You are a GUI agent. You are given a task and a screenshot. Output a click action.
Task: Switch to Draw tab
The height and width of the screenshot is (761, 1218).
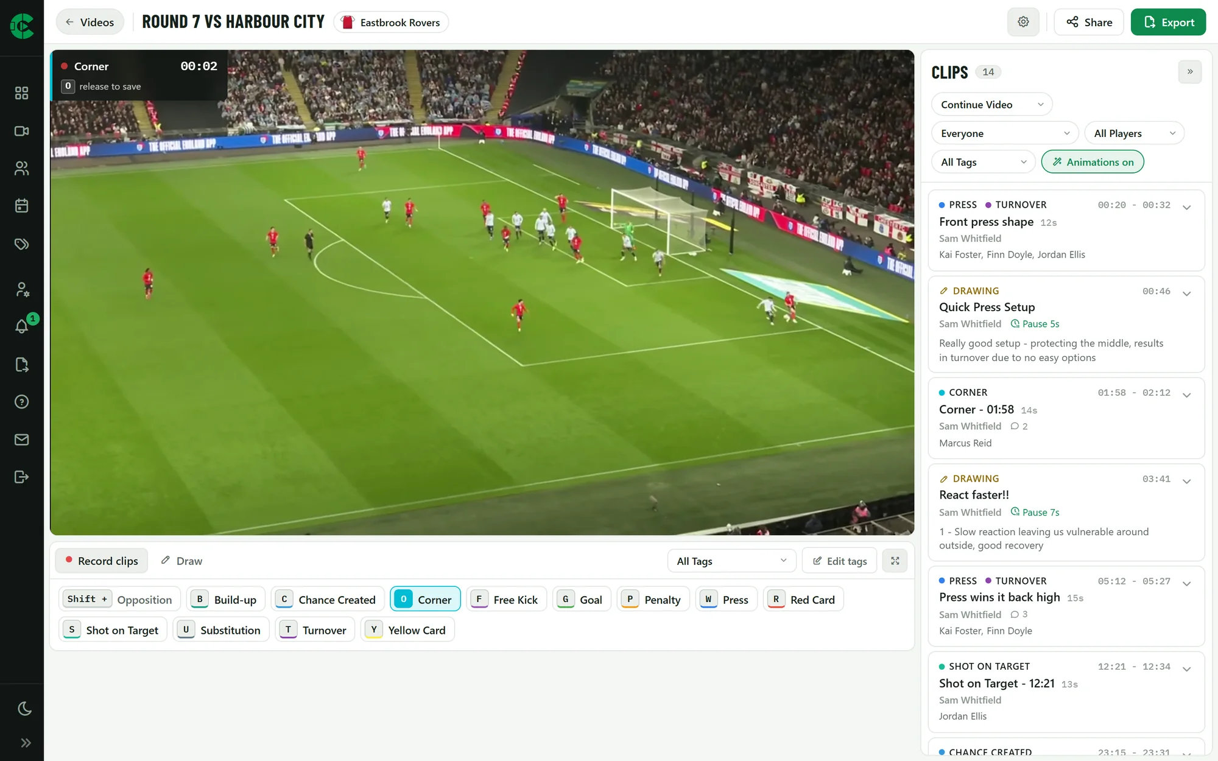coord(181,561)
